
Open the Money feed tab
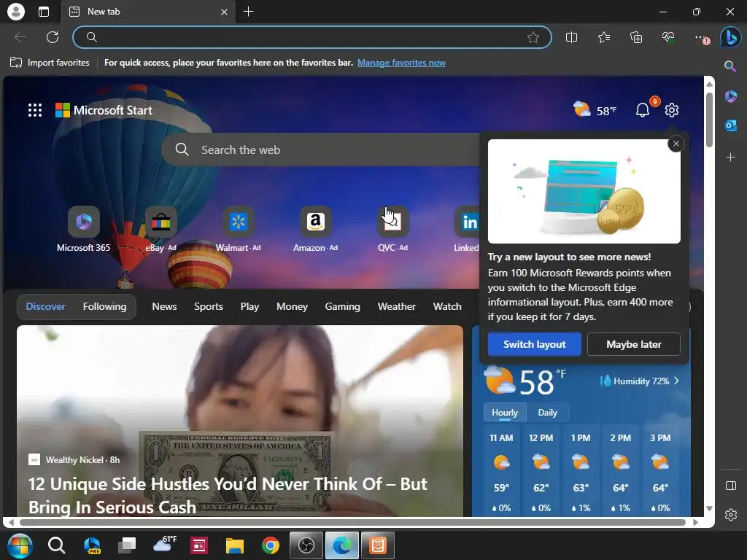pos(292,306)
